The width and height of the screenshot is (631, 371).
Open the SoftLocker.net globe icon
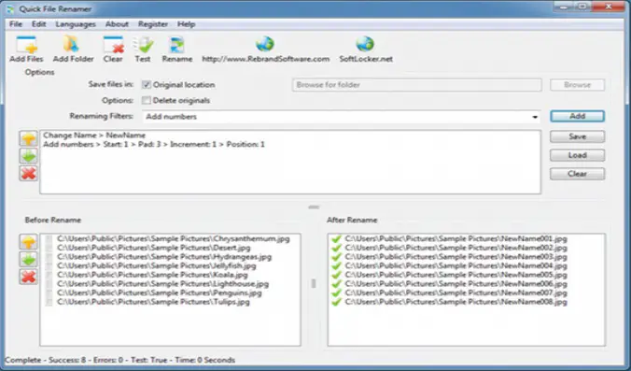point(365,44)
